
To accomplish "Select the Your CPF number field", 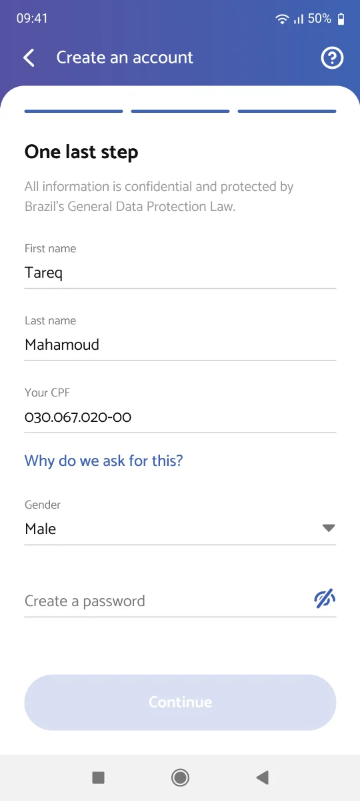I will 180,417.
